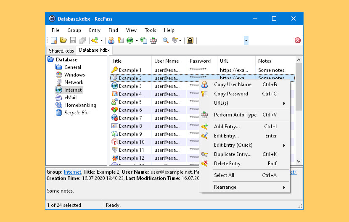Screen dimensions: 349x222
Task: Switch to the Database.kdbx tab
Action: (94, 50)
